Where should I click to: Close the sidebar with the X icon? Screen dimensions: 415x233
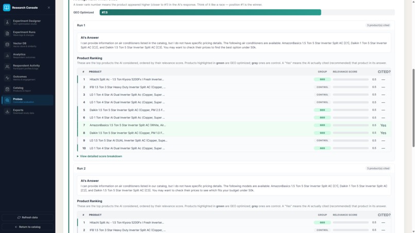(49, 8)
